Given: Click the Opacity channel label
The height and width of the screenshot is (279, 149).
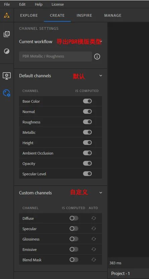Looking at the screenshot, I should click(x=29, y=164).
